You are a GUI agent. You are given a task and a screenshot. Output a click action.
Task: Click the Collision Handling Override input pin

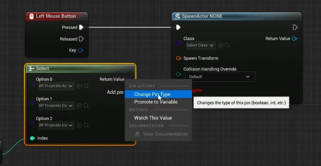pyautogui.click(x=178, y=74)
